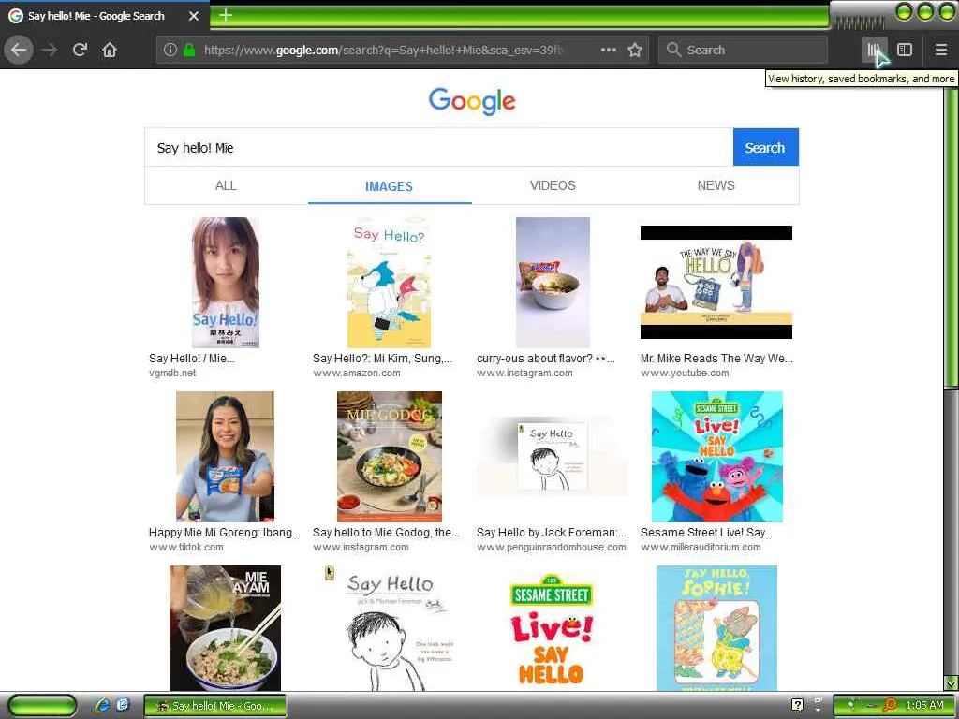Open the Sesame Street Live Say Hello logo thumbnail

coord(552,630)
